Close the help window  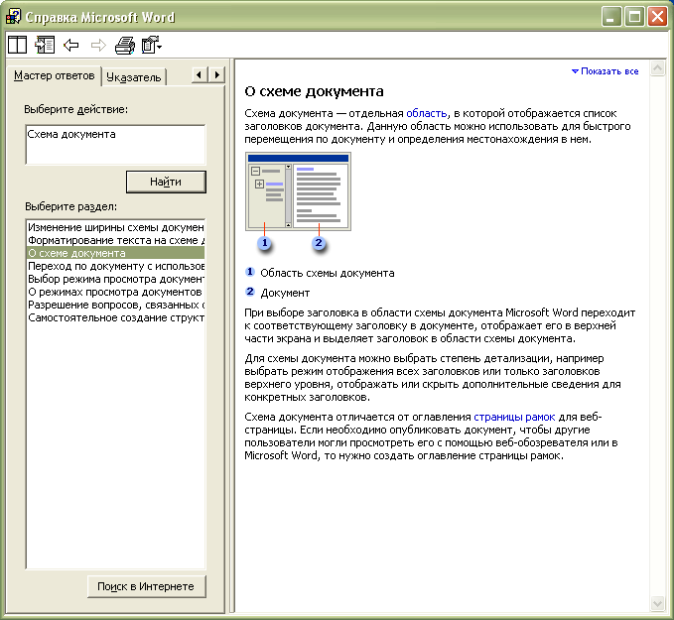[658, 17]
